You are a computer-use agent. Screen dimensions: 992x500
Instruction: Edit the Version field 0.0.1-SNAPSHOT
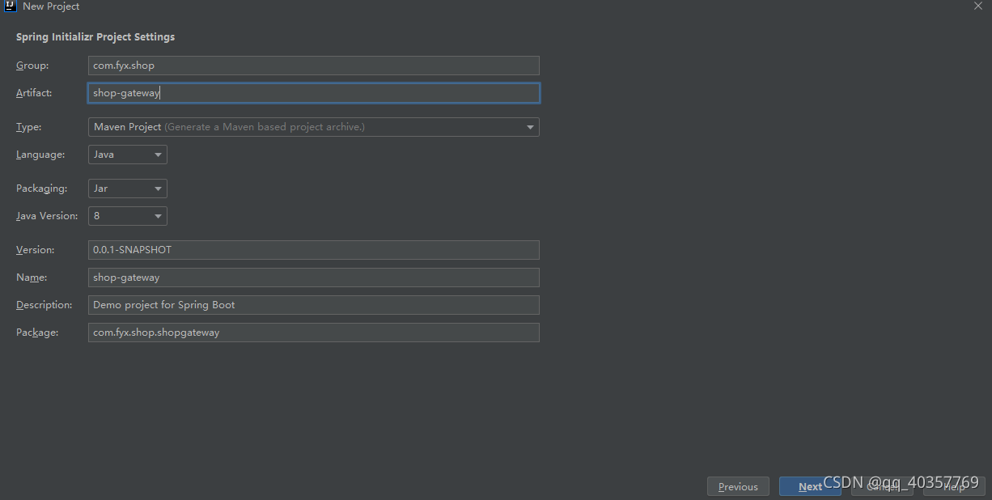tap(314, 250)
